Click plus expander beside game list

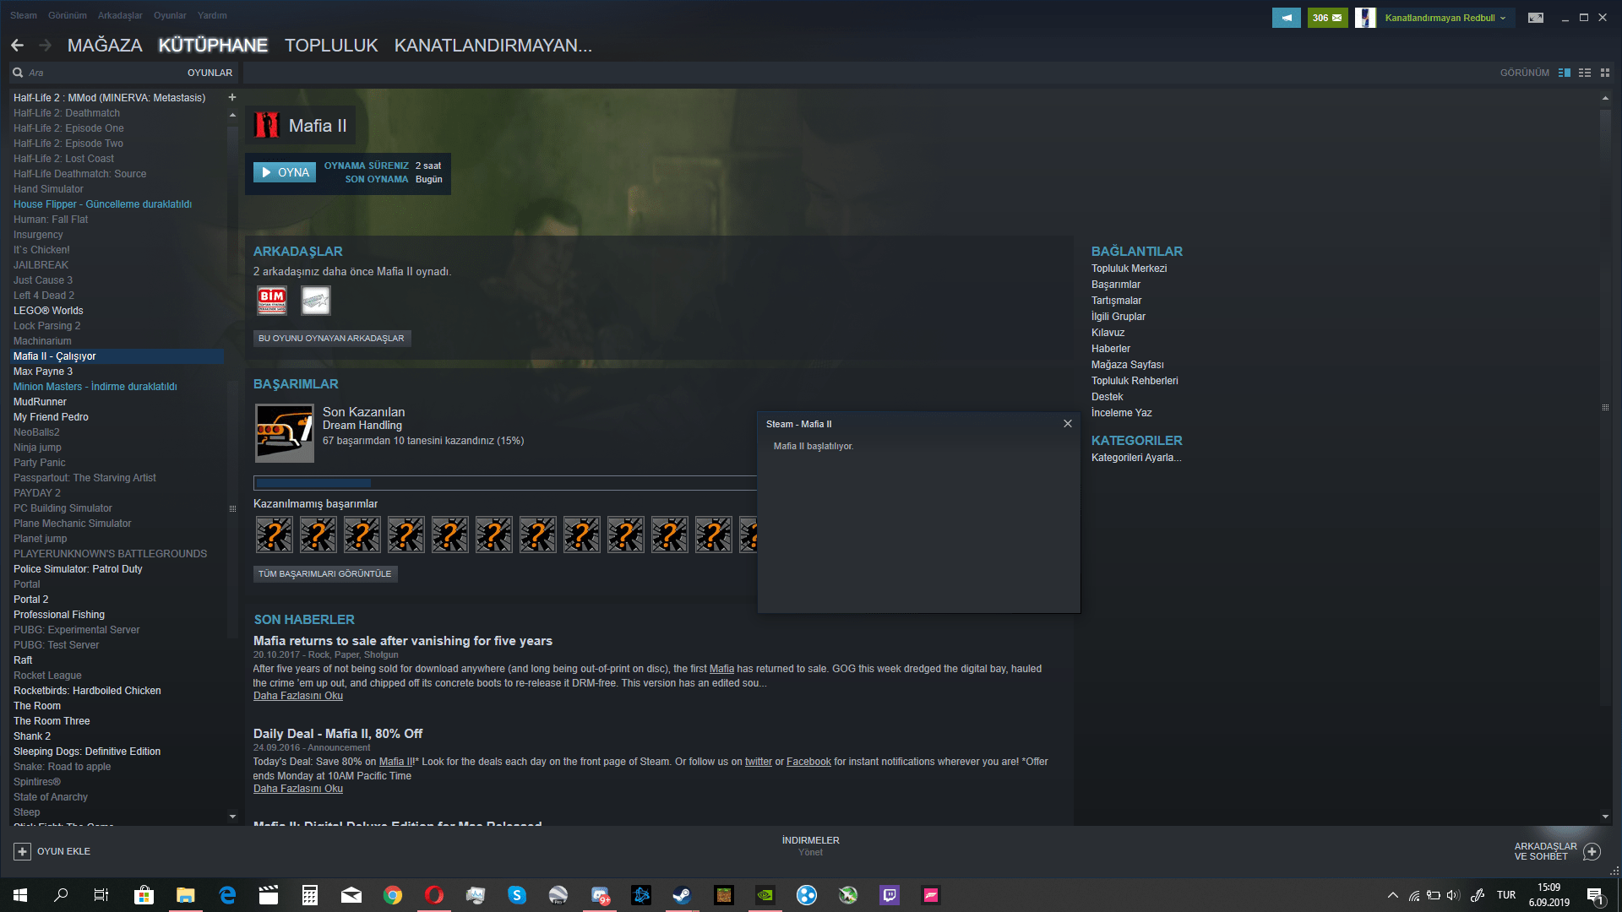(232, 97)
